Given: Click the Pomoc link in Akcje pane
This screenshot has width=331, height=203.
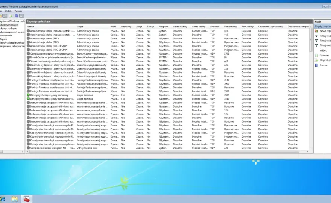Looking at the screenshot, I should [323, 65].
